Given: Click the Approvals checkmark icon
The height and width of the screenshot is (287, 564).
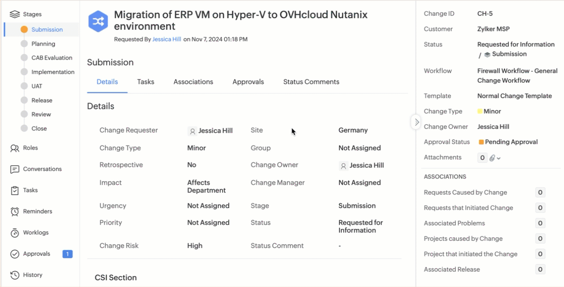Looking at the screenshot, I should tap(14, 254).
